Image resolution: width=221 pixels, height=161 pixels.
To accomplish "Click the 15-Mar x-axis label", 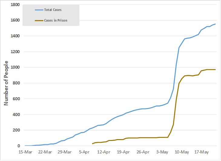I will click(25, 152).
